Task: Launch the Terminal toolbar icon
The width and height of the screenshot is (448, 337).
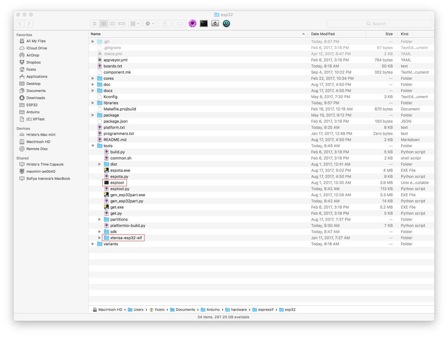Action: (x=204, y=23)
